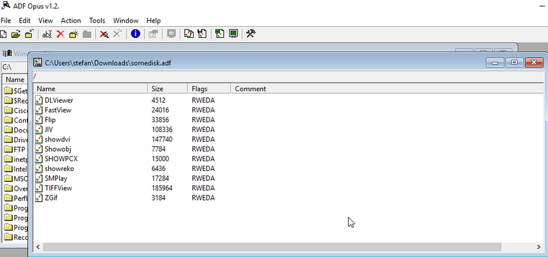Open the File menu
The image size is (548, 257).
point(6,21)
